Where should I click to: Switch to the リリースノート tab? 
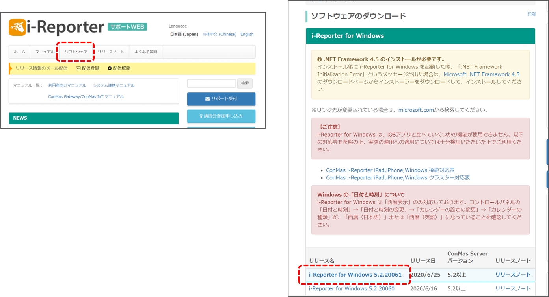[111, 52]
